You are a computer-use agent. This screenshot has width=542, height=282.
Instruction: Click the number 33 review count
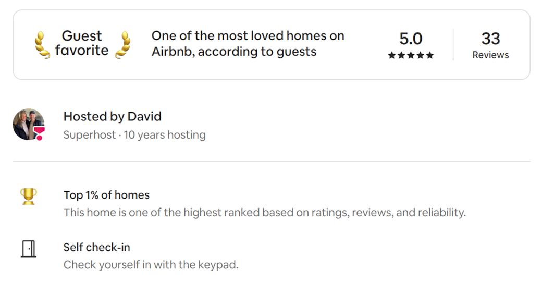(x=490, y=39)
